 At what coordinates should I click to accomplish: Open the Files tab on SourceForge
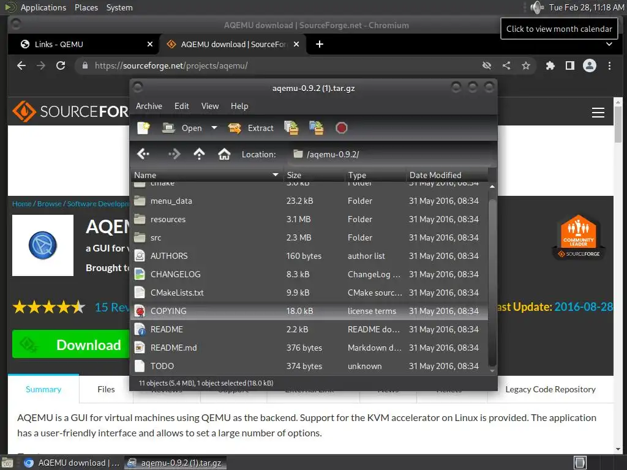click(106, 389)
